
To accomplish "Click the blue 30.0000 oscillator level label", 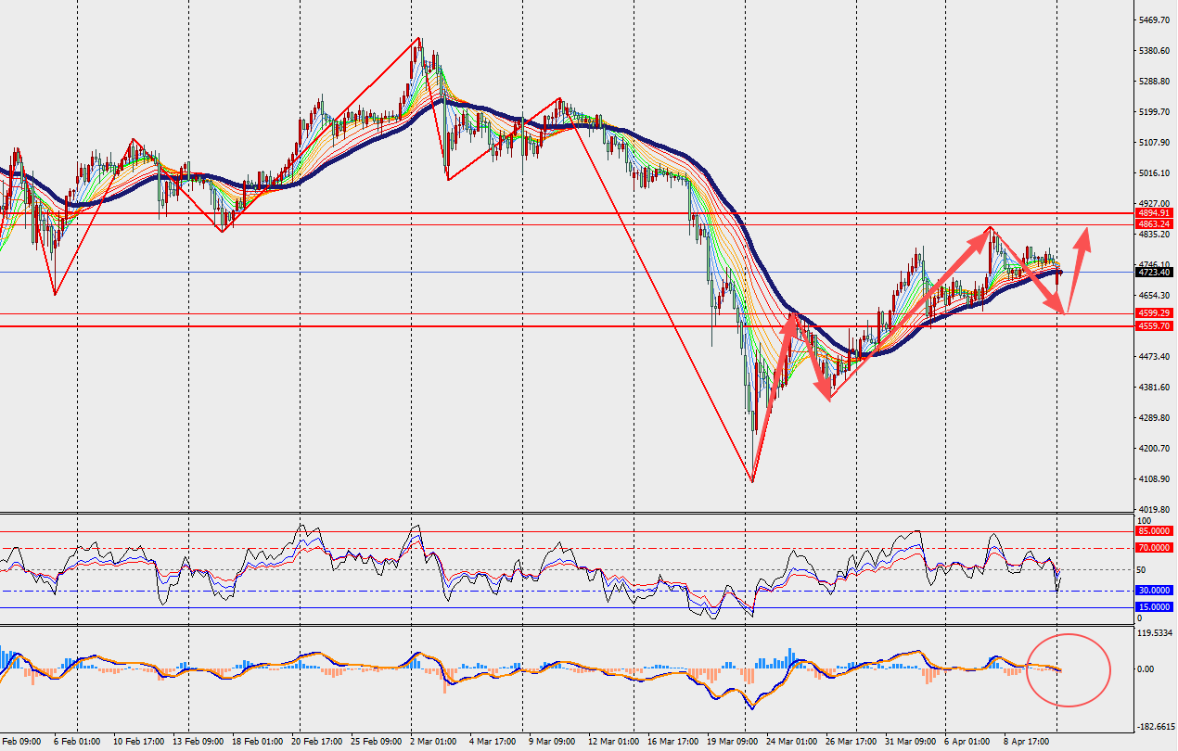I will click(1153, 590).
